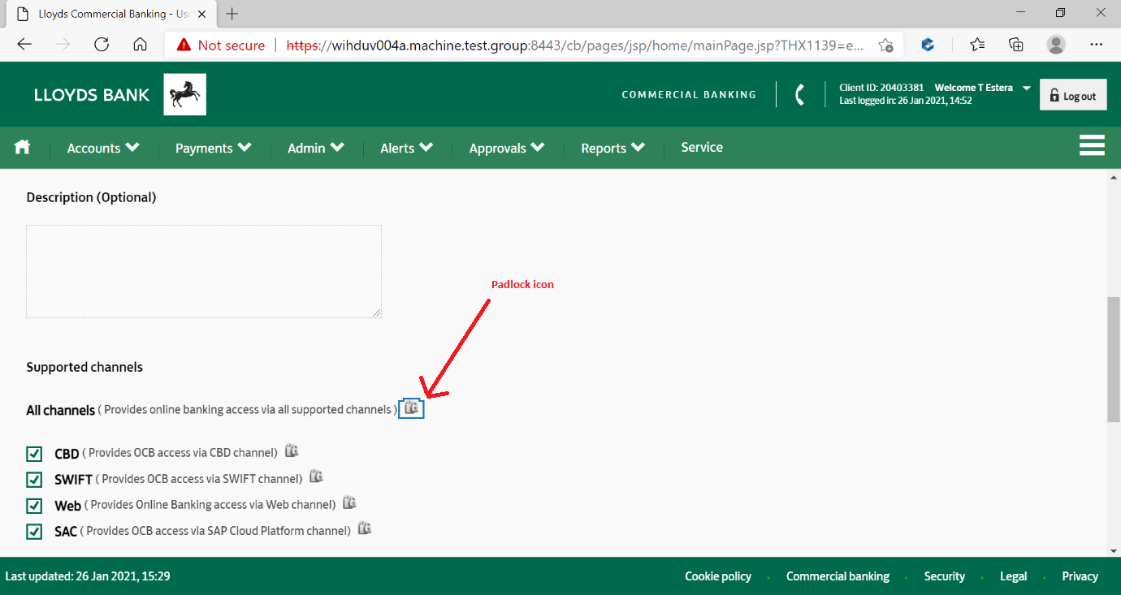1121x595 pixels.
Task: Open the Favorites list icon
Action: (x=977, y=45)
